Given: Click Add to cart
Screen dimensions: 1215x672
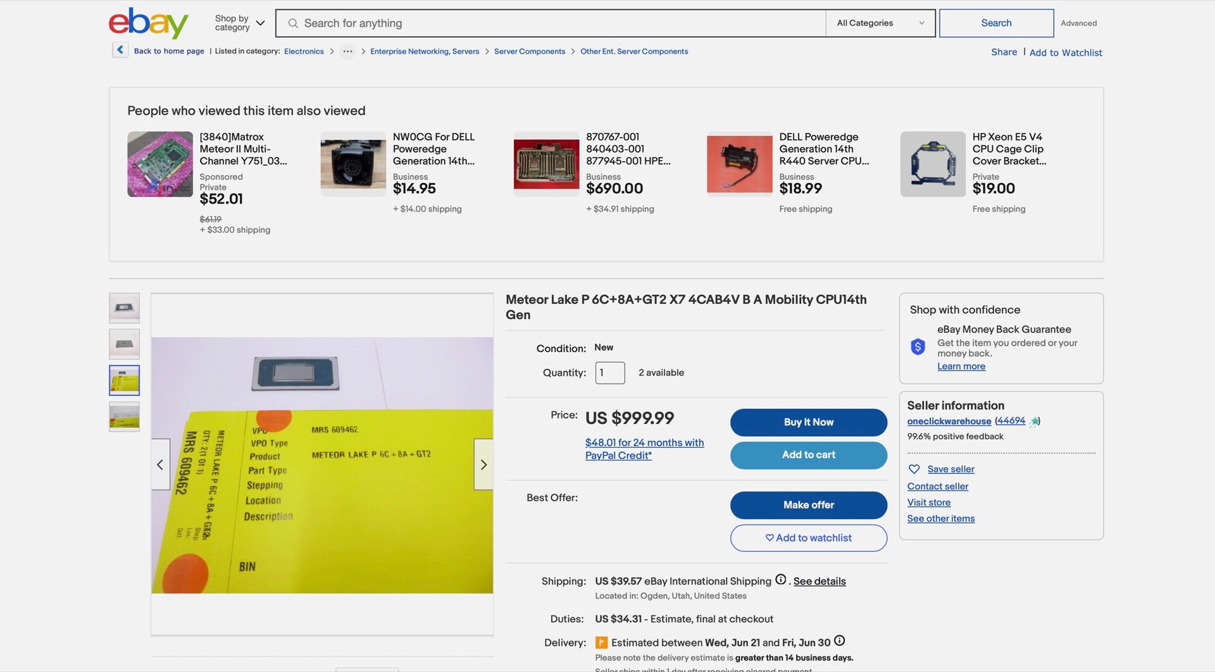Looking at the screenshot, I should (x=809, y=455).
